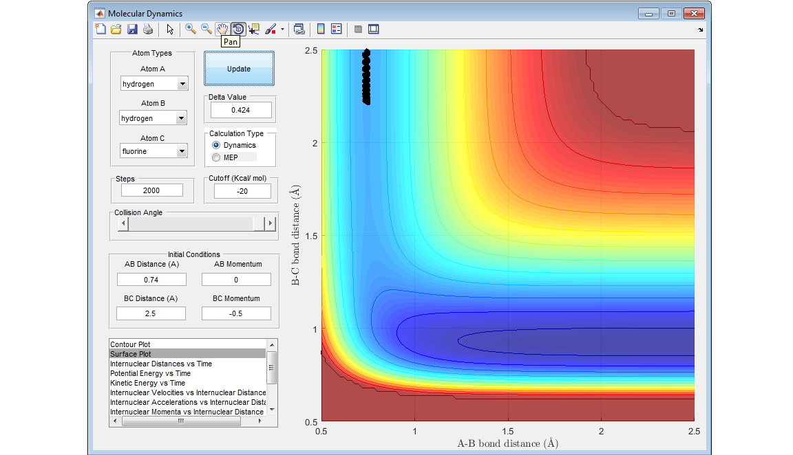Image resolution: width=793 pixels, height=455 pixels.
Task: Open the Atom C fluorine dropdown
Action: coord(182,151)
